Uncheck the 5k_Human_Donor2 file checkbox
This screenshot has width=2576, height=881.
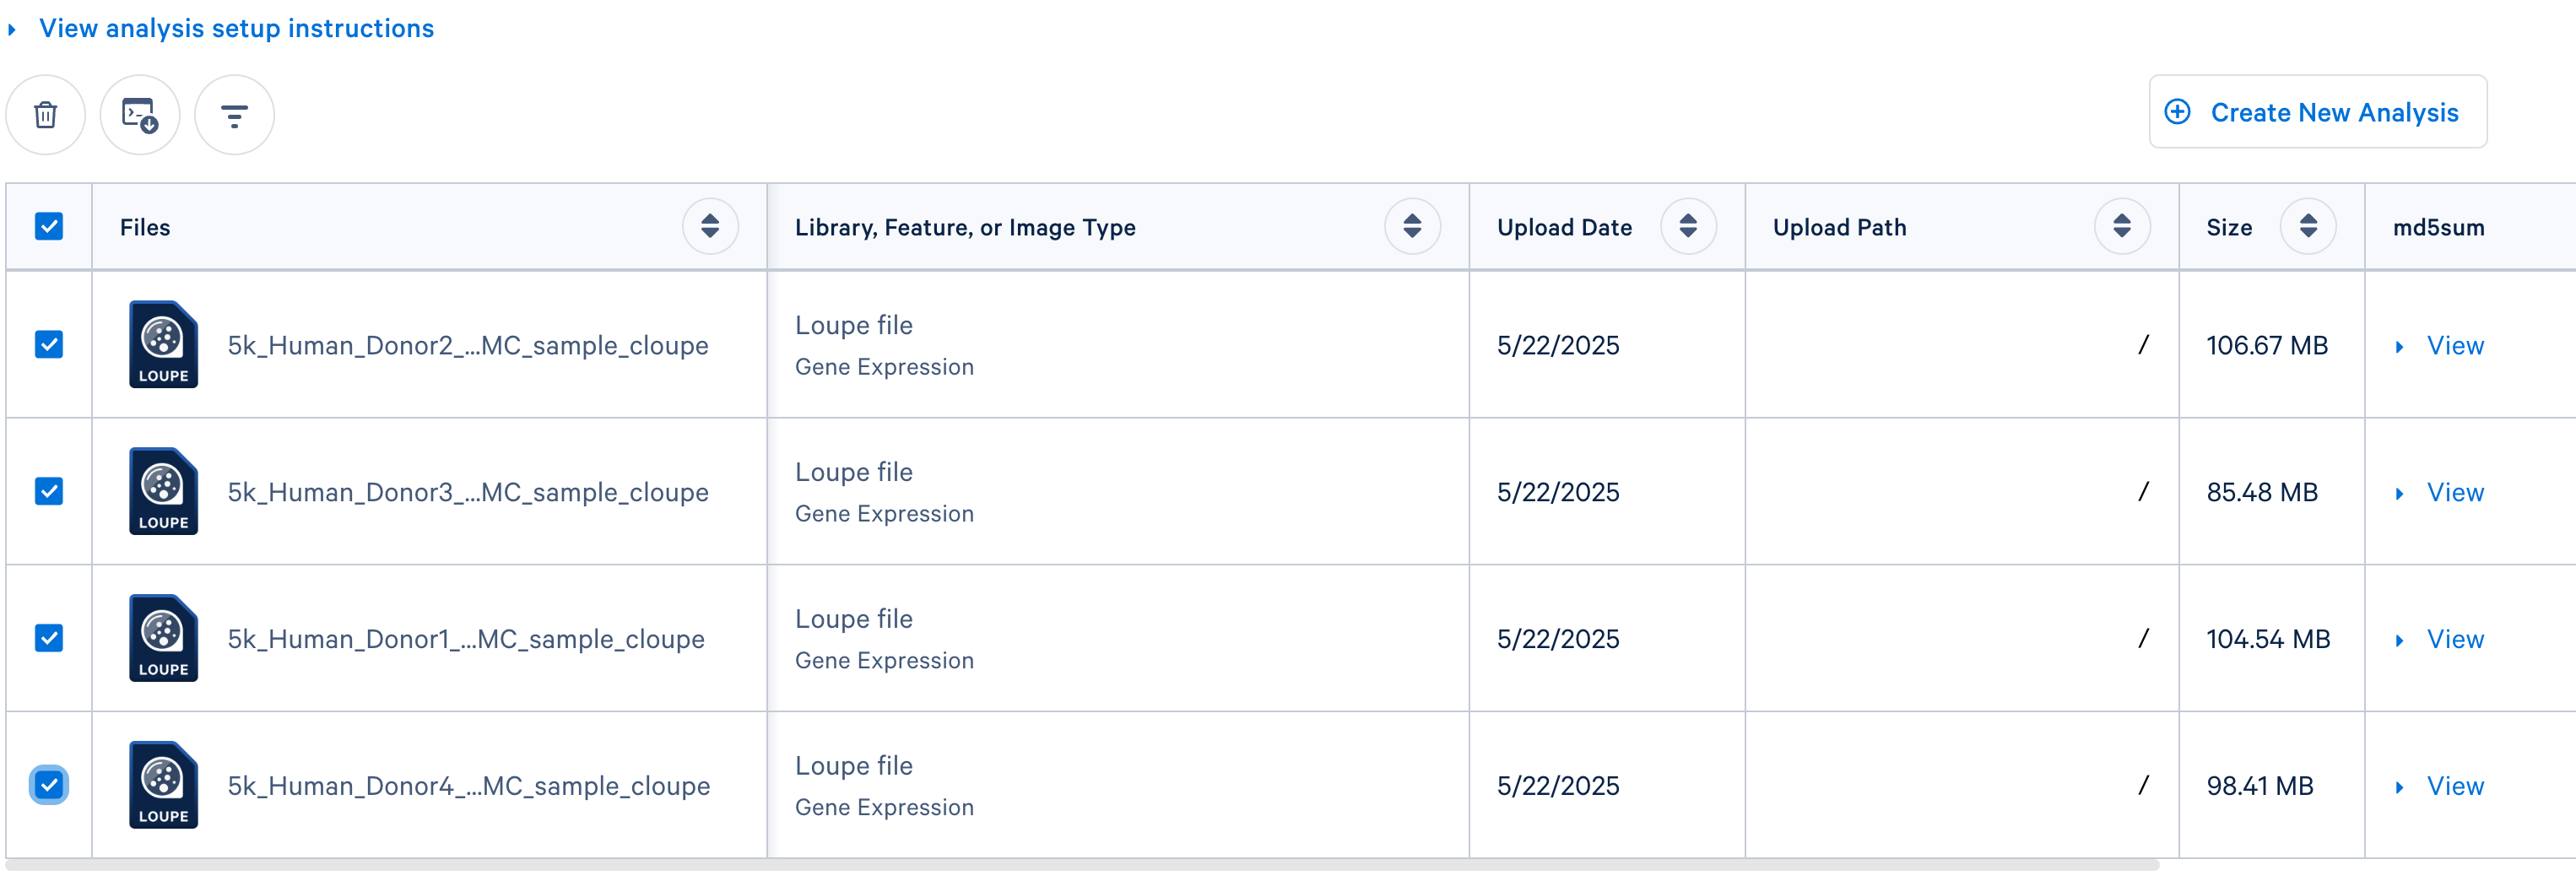tap(49, 345)
